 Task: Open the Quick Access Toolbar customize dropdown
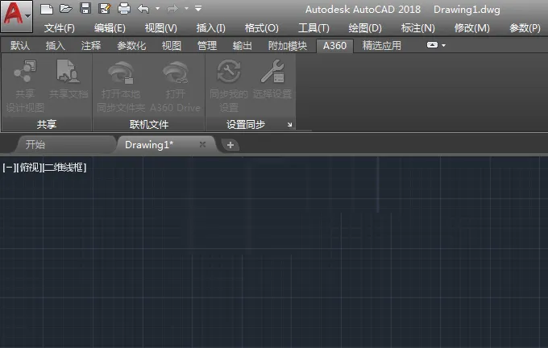coord(198,8)
